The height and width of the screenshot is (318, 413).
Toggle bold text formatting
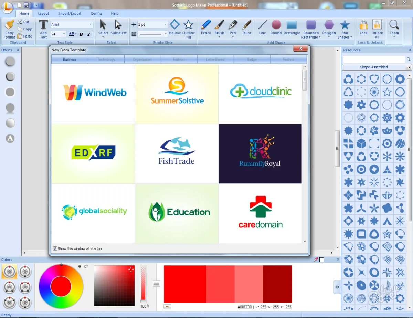click(81, 34)
